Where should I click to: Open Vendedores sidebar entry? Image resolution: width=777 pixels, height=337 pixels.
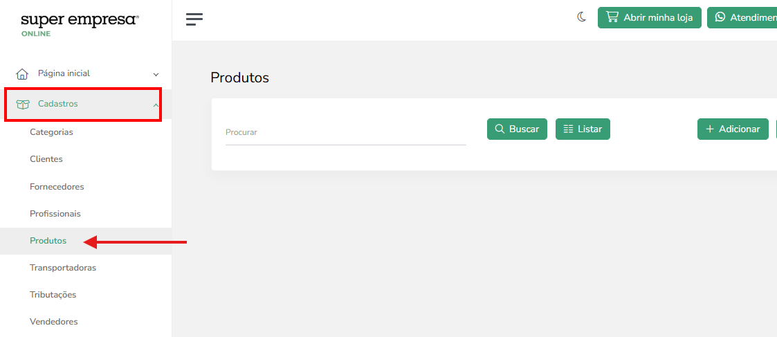click(53, 322)
